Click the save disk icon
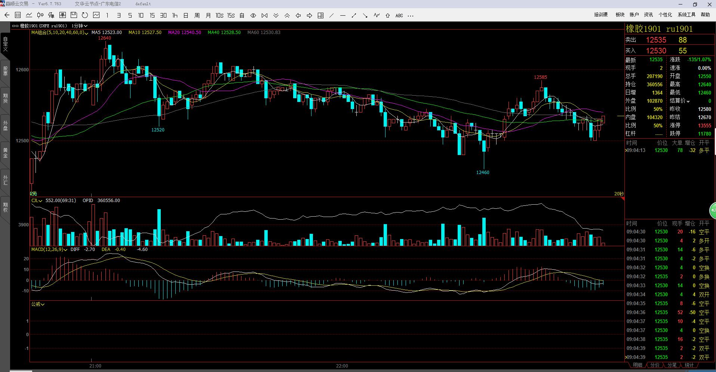716x372 pixels. (x=74, y=15)
